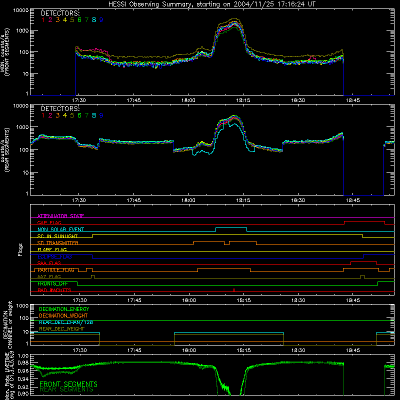This screenshot has height=400, width=400.
Task: Select red detector 1 in the front segments legend
Action: pyautogui.click(x=43, y=20)
